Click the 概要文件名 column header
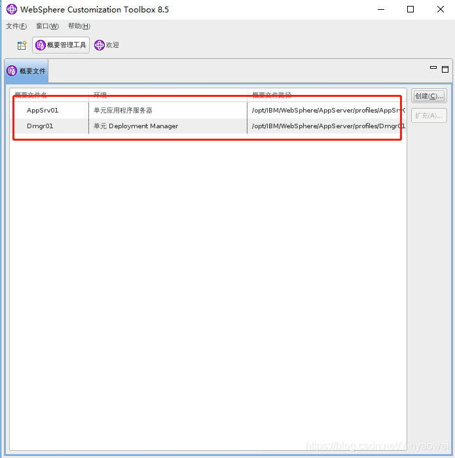This screenshot has height=458, width=455. pos(49,95)
